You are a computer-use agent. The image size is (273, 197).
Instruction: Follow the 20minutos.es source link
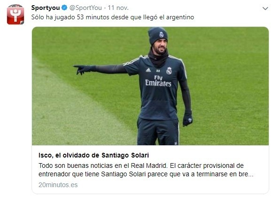(x=58, y=185)
